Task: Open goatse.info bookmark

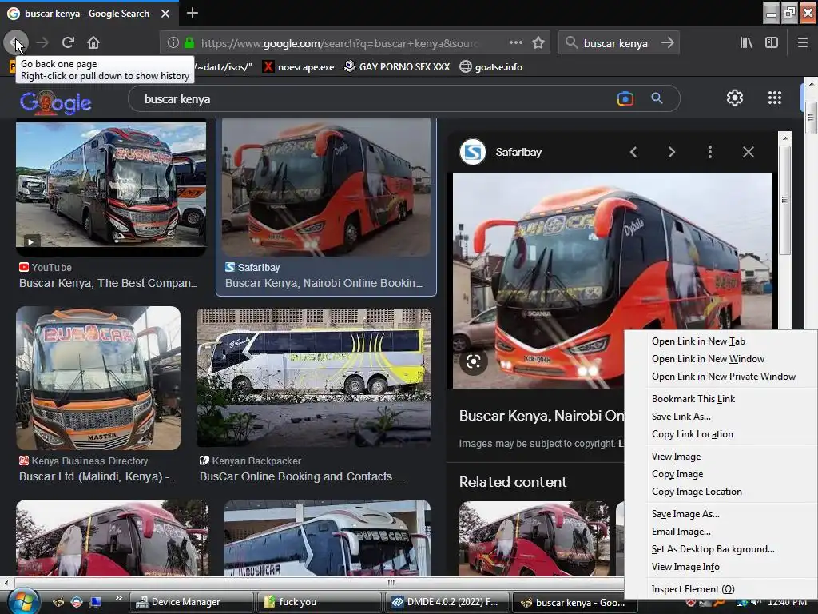Action: pos(491,67)
